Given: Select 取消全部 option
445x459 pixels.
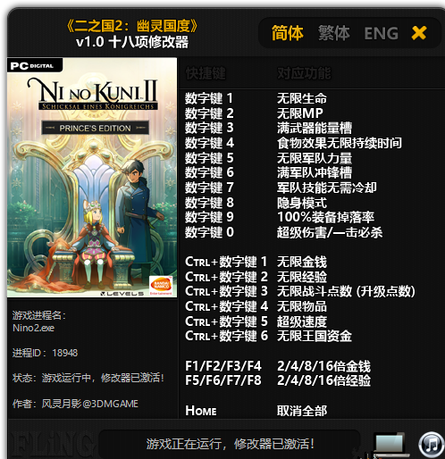Looking at the screenshot, I should click(x=302, y=411).
